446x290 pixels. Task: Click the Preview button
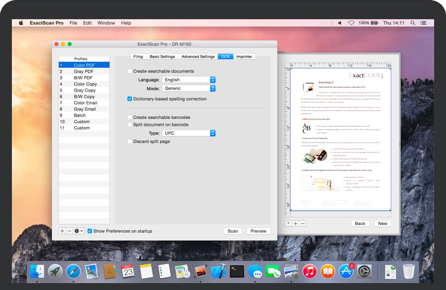point(258,231)
